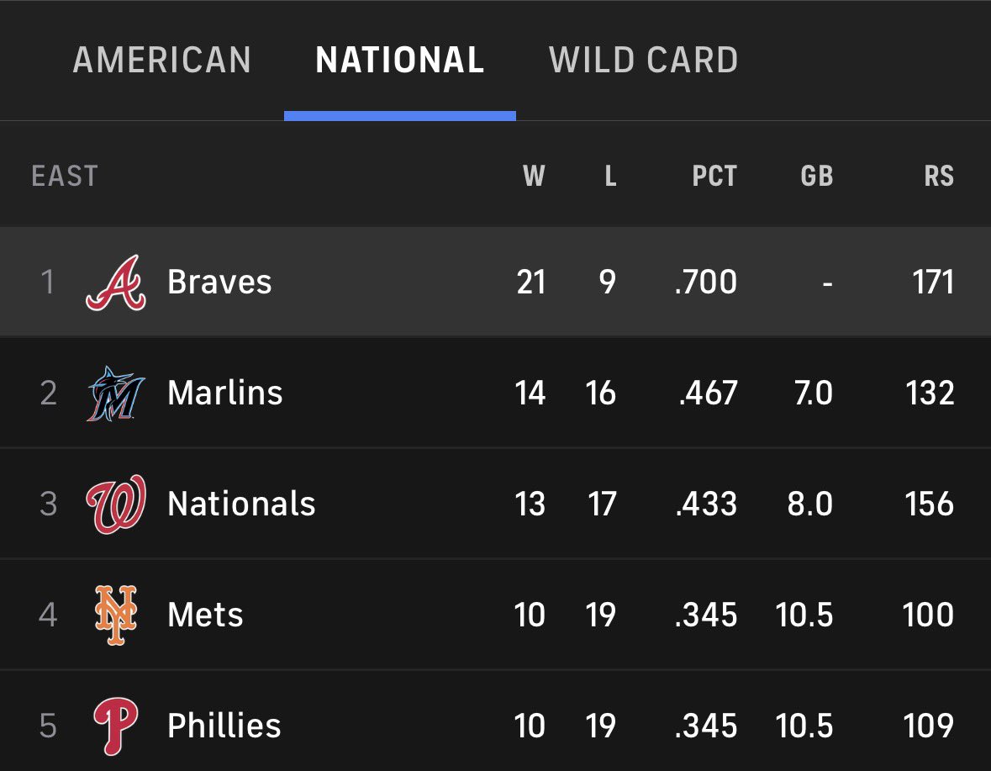This screenshot has width=991, height=771.
Task: Sort by the GB column header
Action: click(816, 176)
